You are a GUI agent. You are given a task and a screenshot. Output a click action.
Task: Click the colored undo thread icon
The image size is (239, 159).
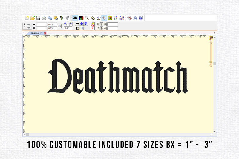click(x=62, y=18)
